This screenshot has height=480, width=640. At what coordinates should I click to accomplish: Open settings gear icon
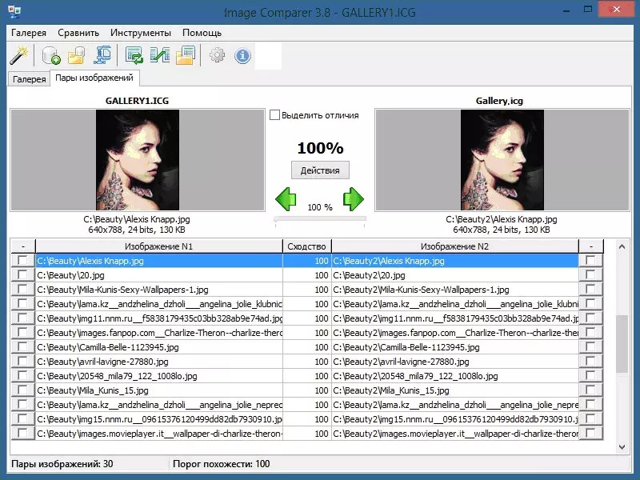tap(217, 55)
